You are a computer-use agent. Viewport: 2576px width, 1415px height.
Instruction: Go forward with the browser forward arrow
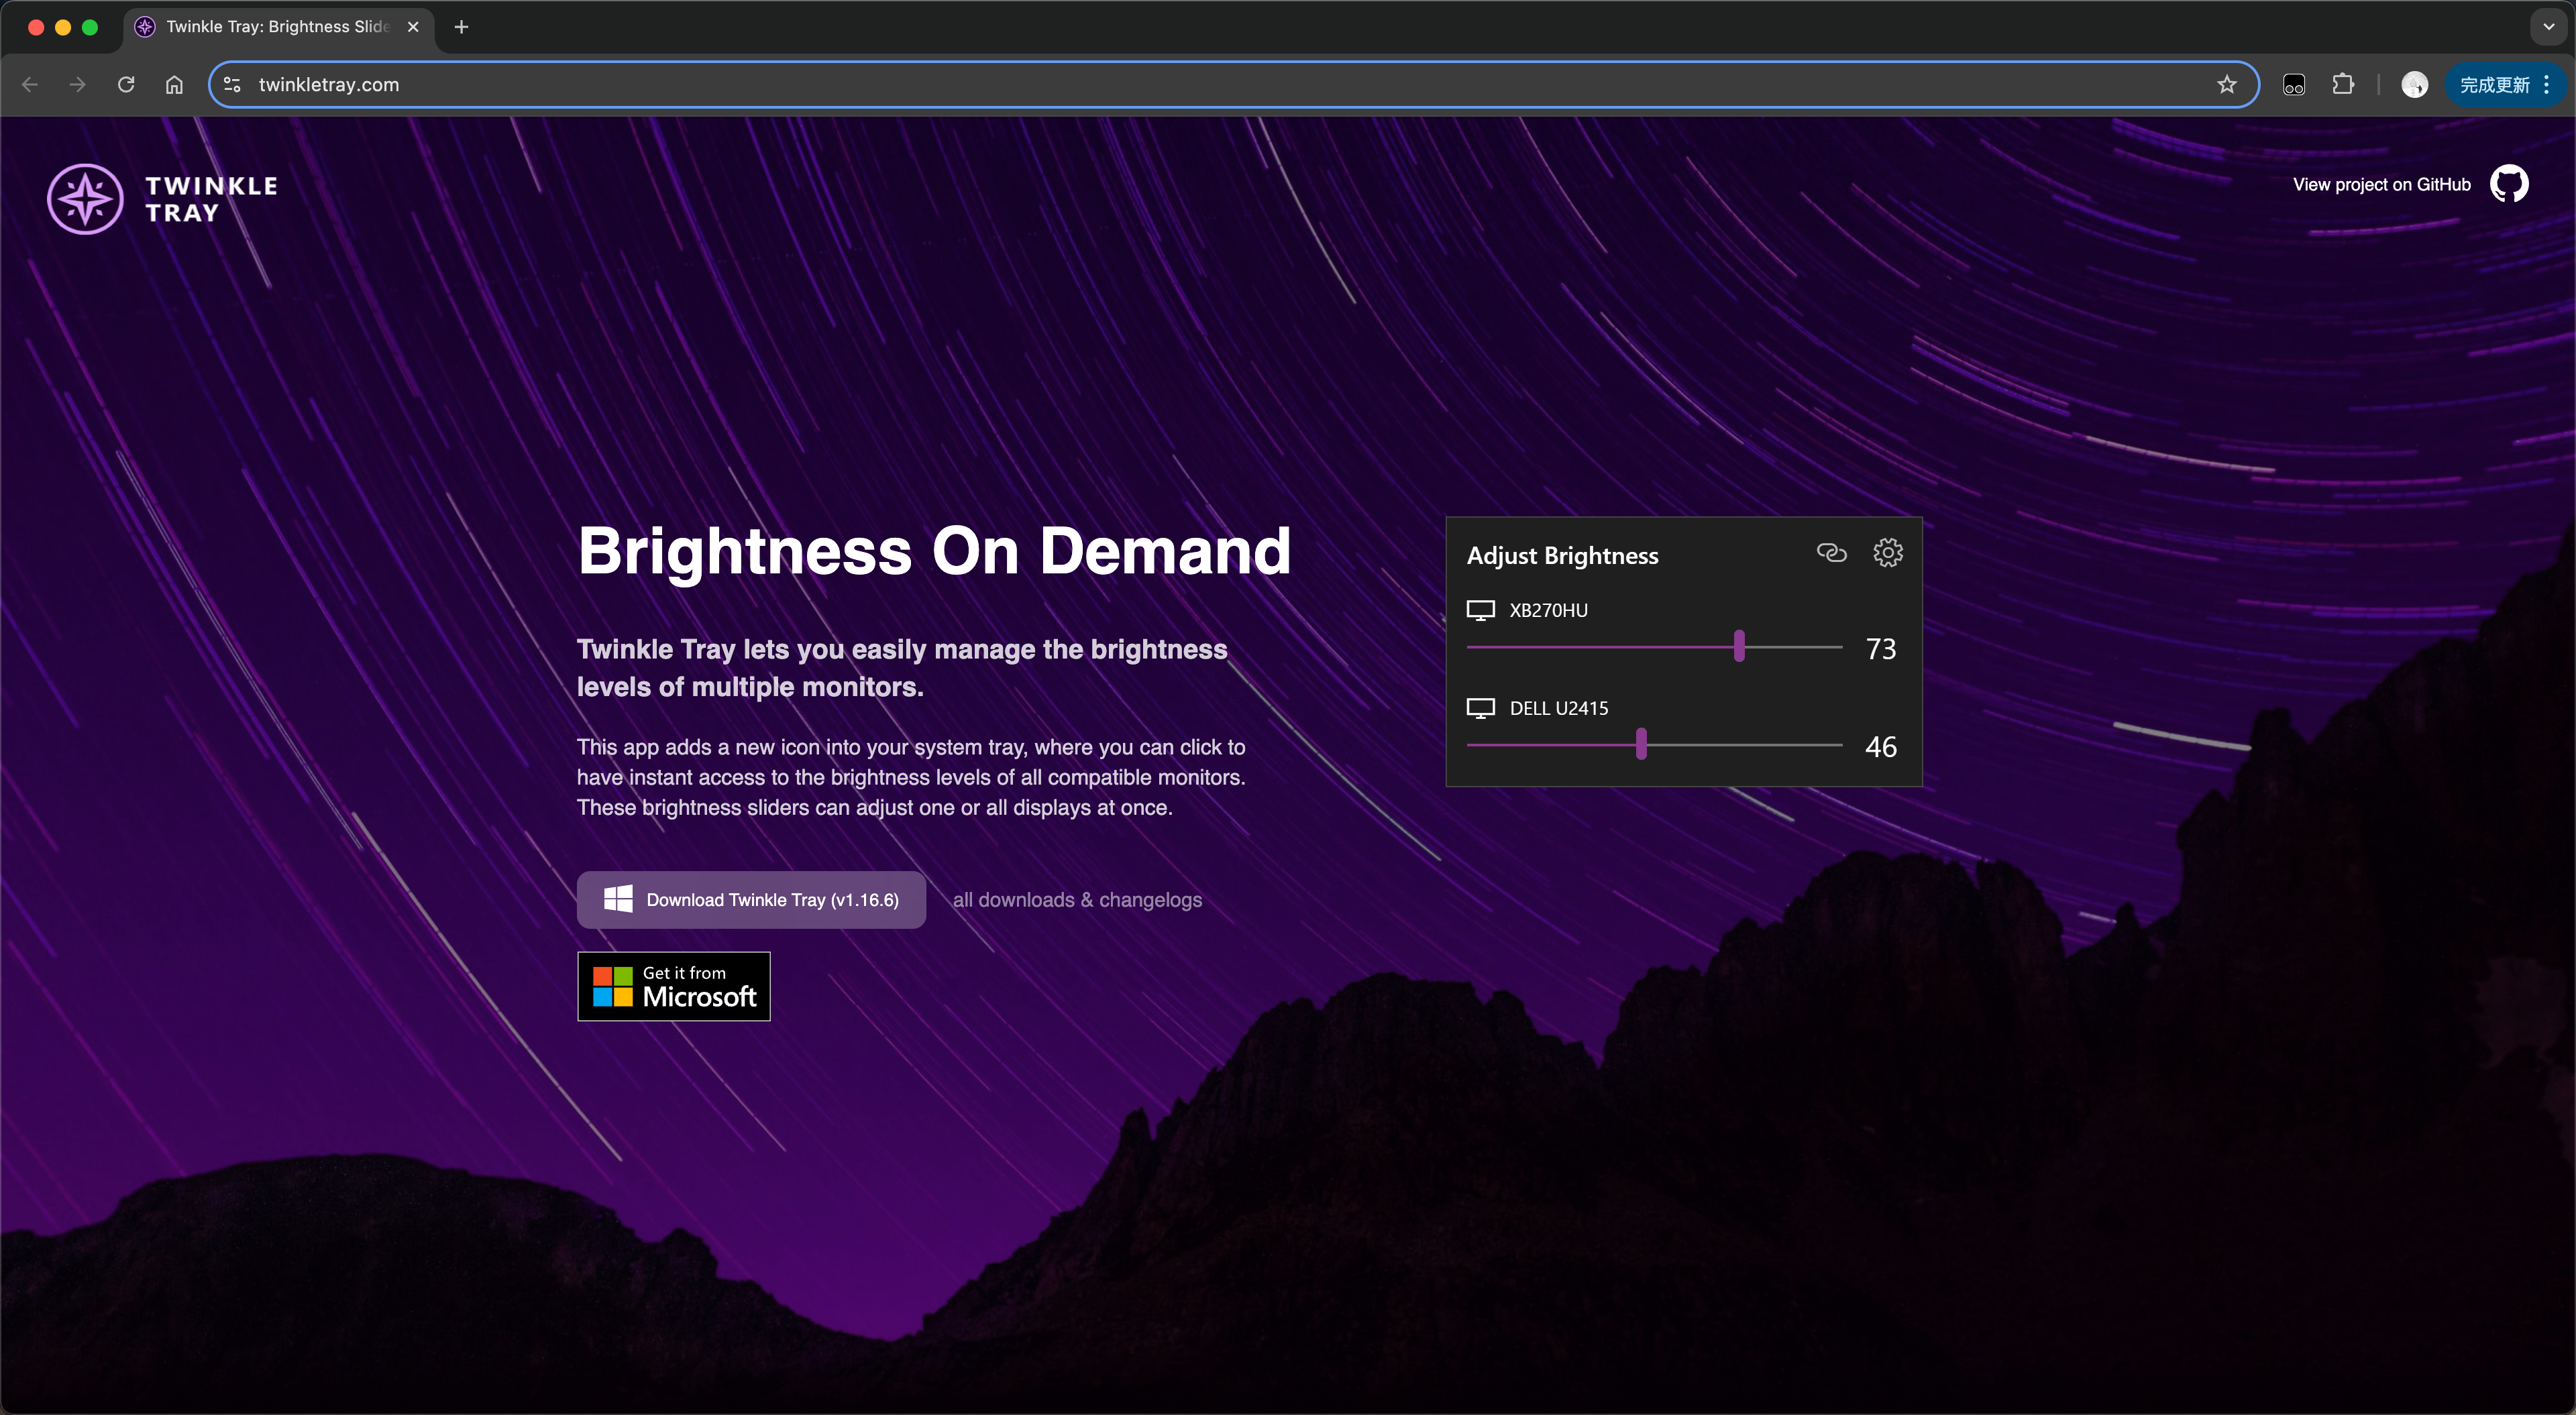[77, 85]
